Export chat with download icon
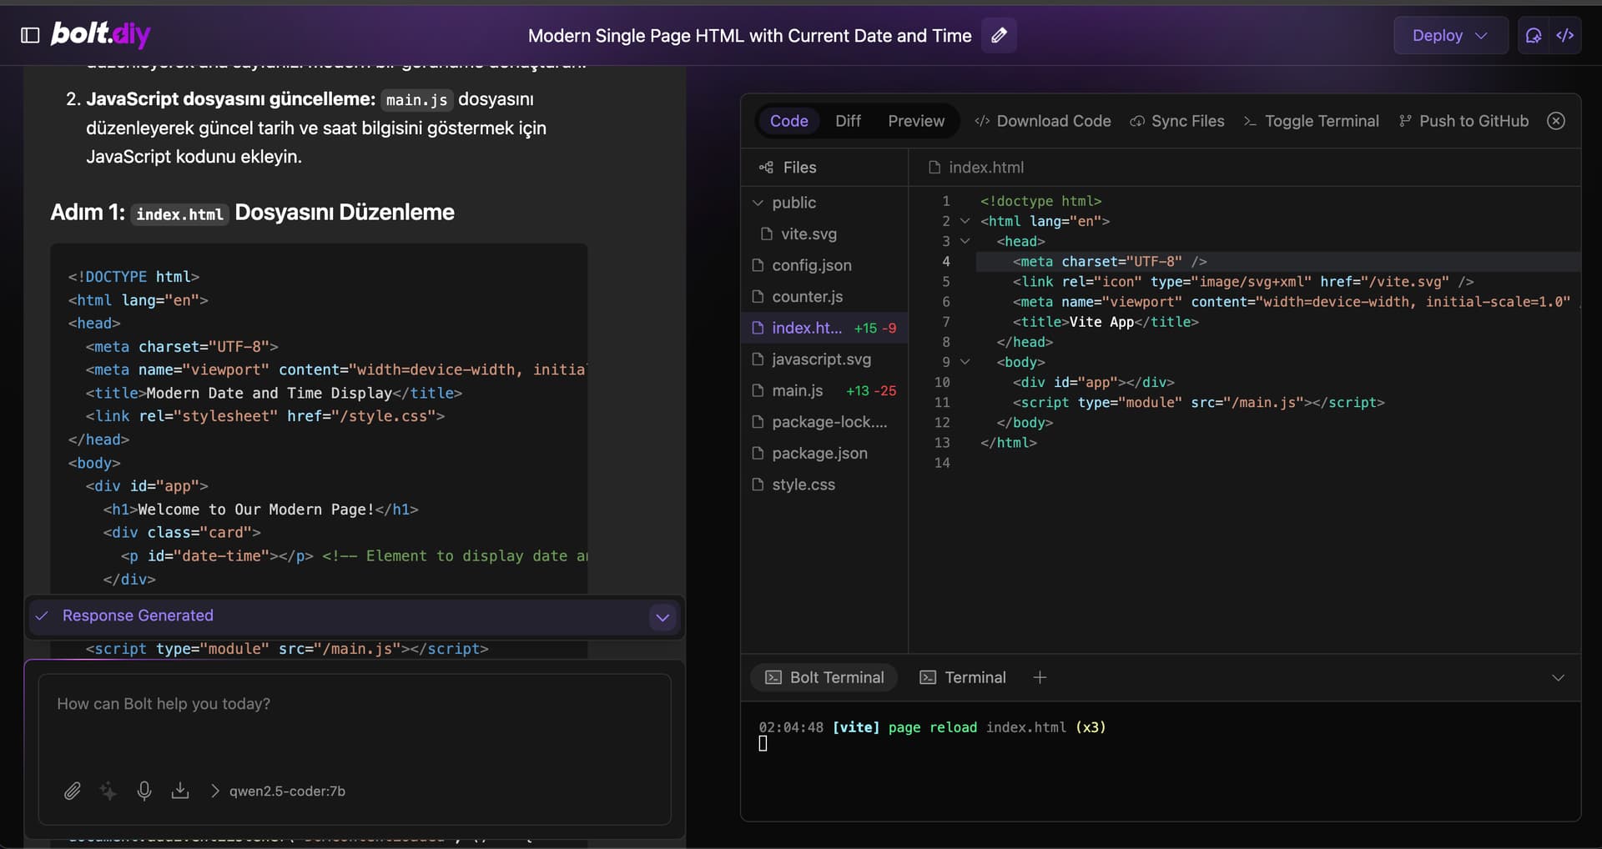The image size is (1602, 849). click(180, 791)
